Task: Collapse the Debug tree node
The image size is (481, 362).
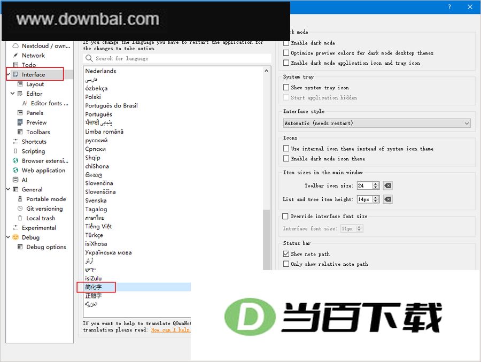Action: (x=8, y=237)
